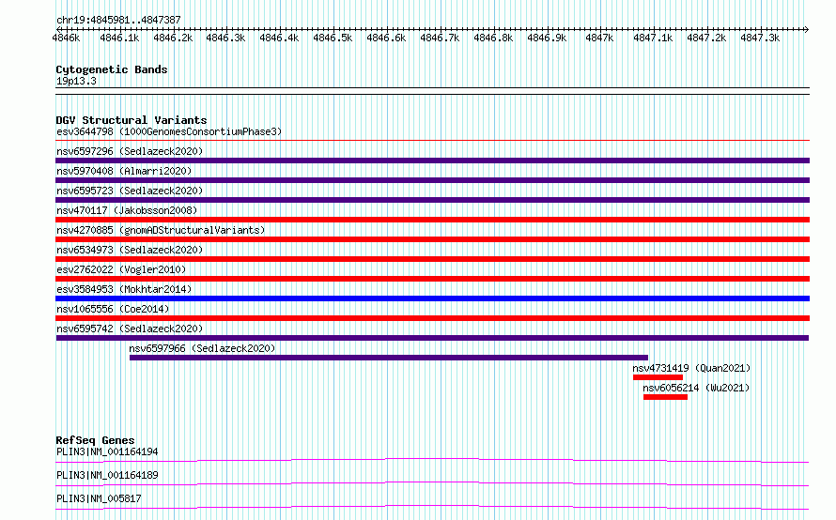This screenshot has height=520, width=836.
Task: Click the purple bar under nsv6597296
Action: click(432, 161)
